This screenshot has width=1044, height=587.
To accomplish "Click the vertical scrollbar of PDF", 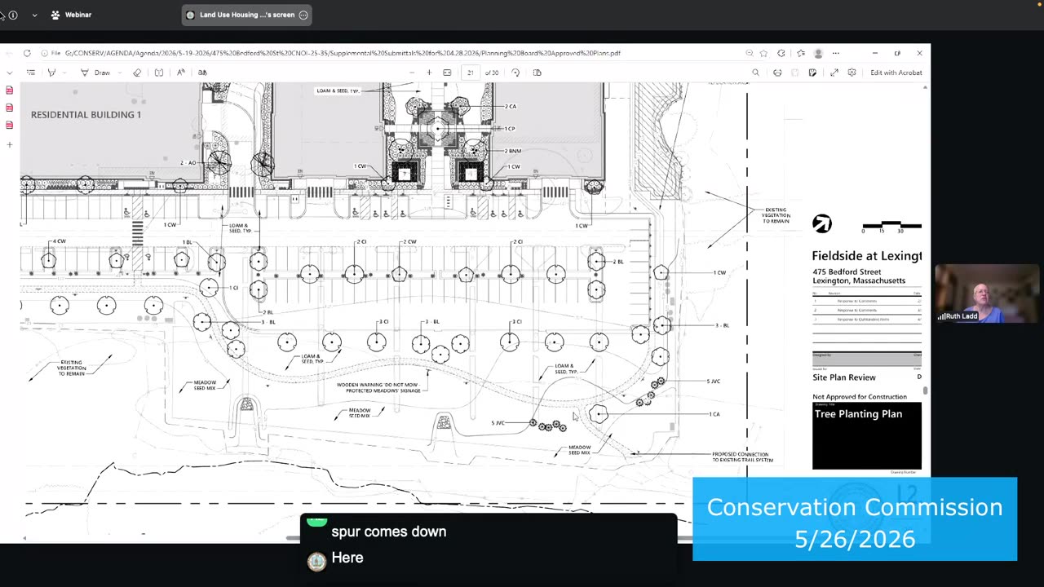I will (925, 391).
